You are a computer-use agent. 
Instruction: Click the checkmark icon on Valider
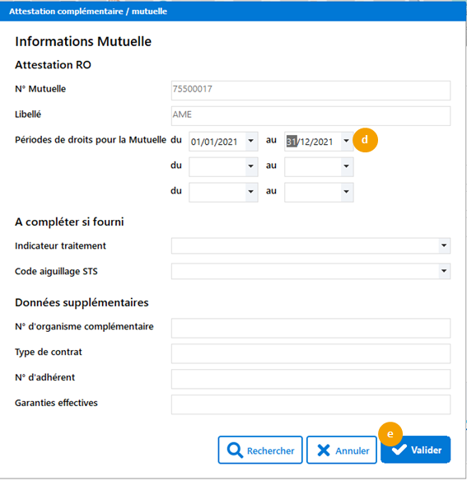(x=399, y=450)
